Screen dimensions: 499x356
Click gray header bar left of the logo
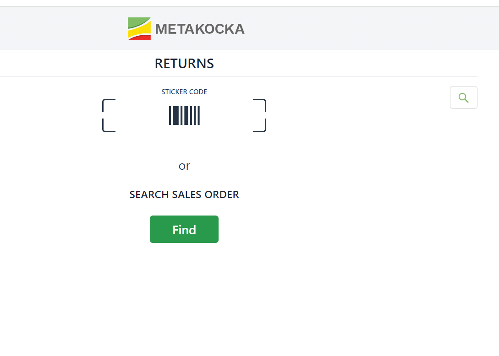60,29
